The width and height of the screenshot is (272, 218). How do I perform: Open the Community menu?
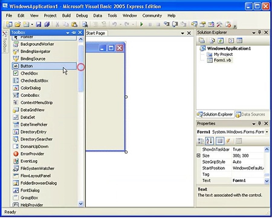[x=152, y=15]
